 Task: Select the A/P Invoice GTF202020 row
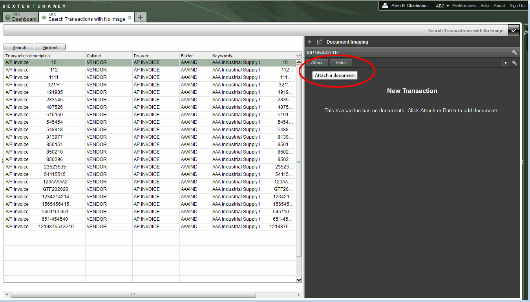[x=150, y=189]
